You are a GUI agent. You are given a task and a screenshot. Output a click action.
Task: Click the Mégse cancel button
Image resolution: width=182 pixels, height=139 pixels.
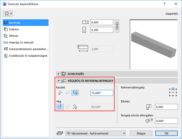141,133
